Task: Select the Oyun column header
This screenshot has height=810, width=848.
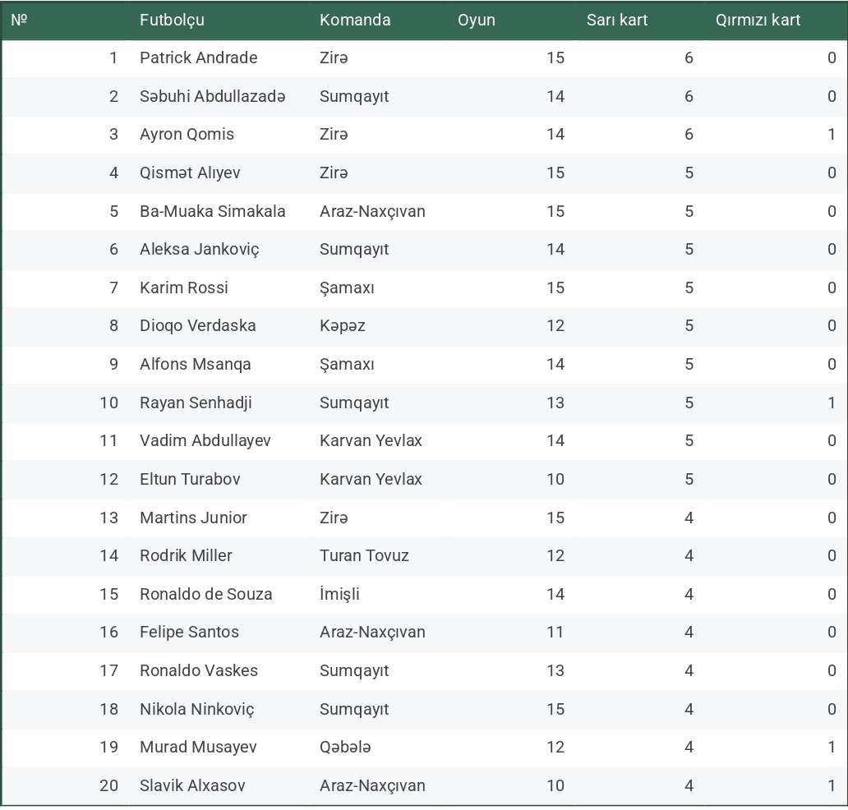Action: coord(477,20)
